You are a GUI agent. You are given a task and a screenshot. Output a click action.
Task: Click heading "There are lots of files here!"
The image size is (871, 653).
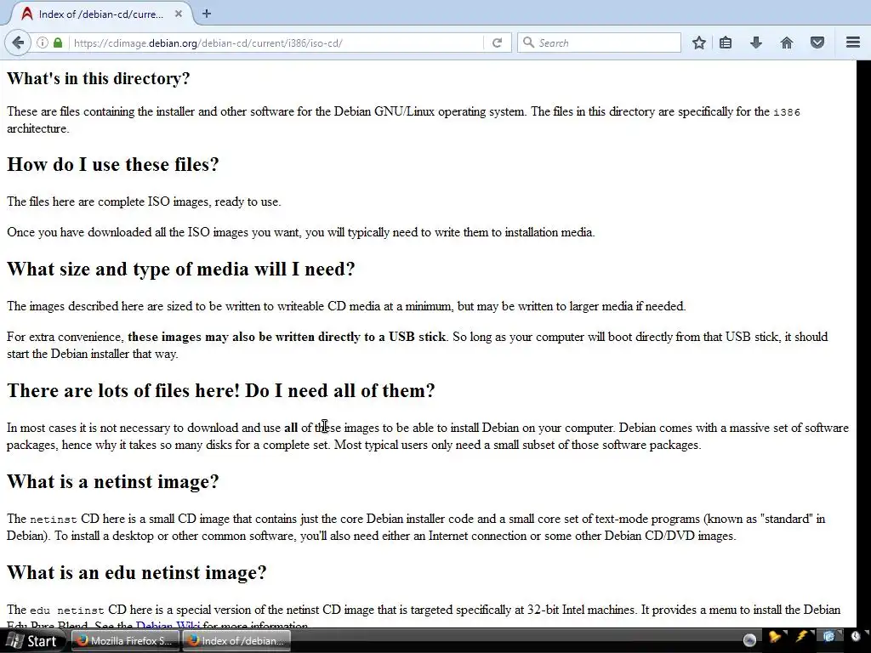(123, 390)
